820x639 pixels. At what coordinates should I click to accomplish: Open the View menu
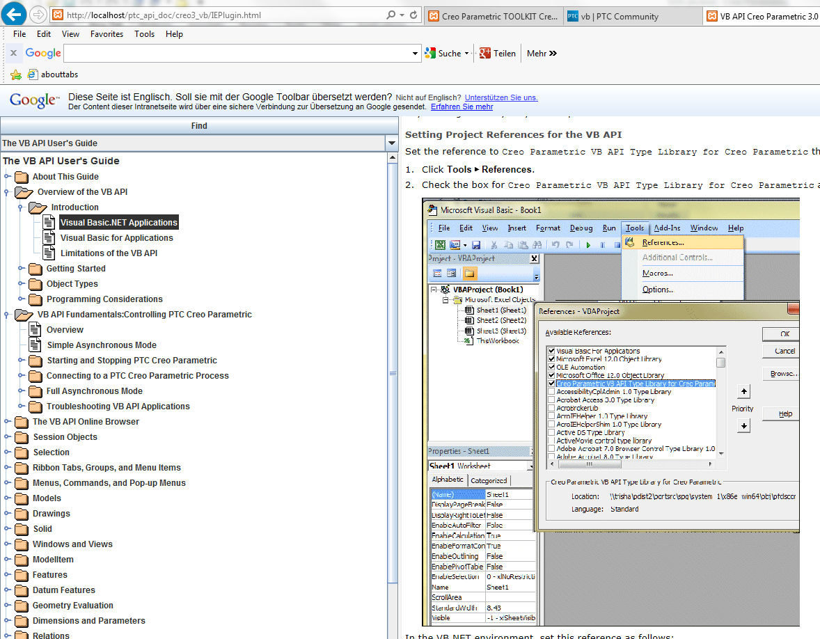coord(70,34)
